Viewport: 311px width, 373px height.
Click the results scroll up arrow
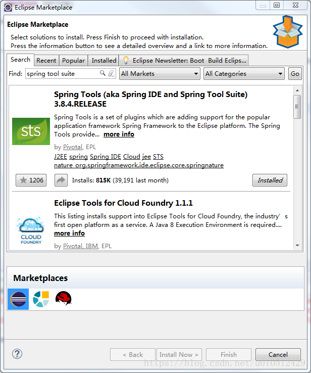pos(297,90)
